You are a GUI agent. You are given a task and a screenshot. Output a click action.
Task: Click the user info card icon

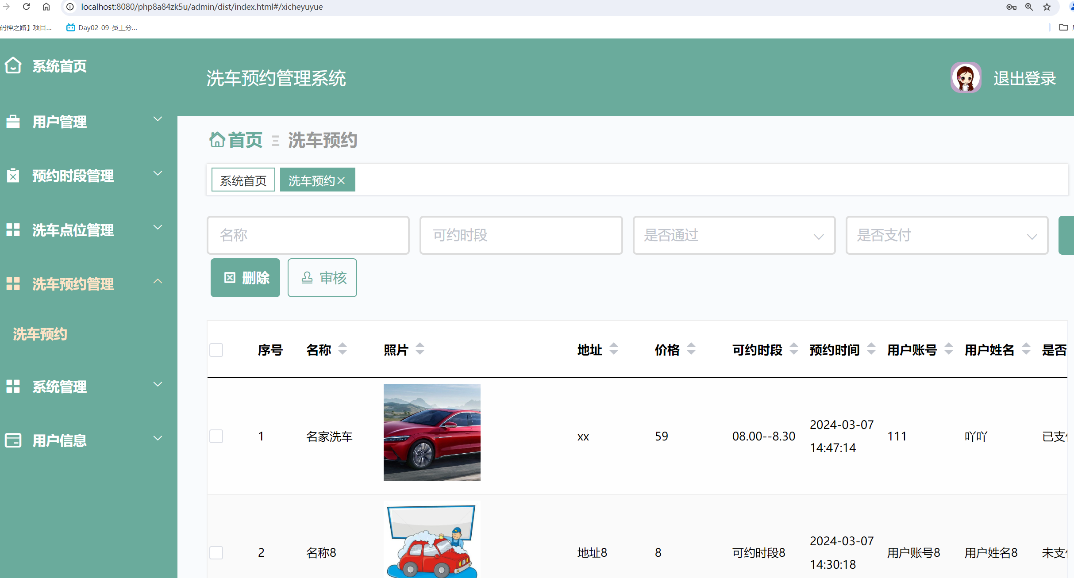(13, 440)
